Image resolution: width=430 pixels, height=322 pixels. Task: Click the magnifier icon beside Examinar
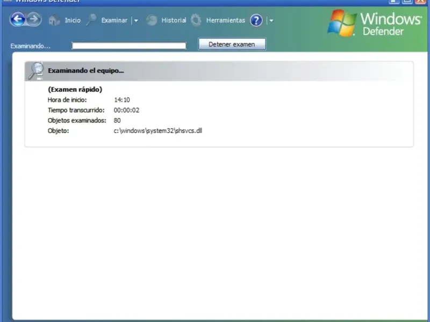coord(91,20)
